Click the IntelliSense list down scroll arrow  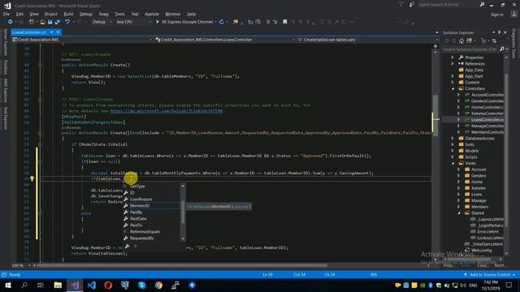[x=183, y=238]
